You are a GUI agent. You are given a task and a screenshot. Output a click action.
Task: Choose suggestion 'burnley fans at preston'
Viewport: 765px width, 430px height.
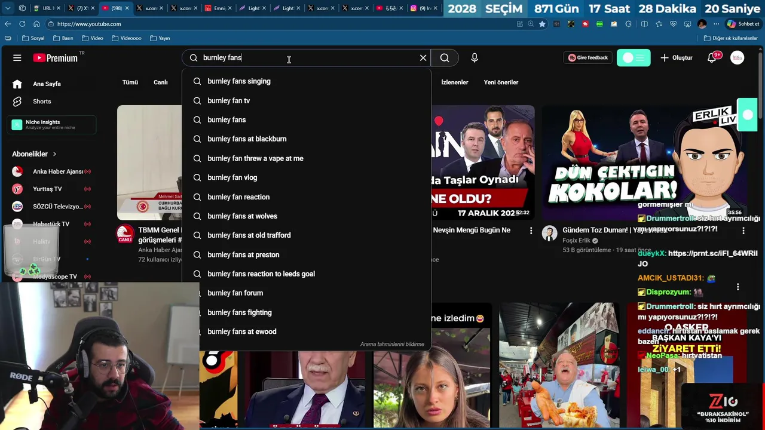307,255
